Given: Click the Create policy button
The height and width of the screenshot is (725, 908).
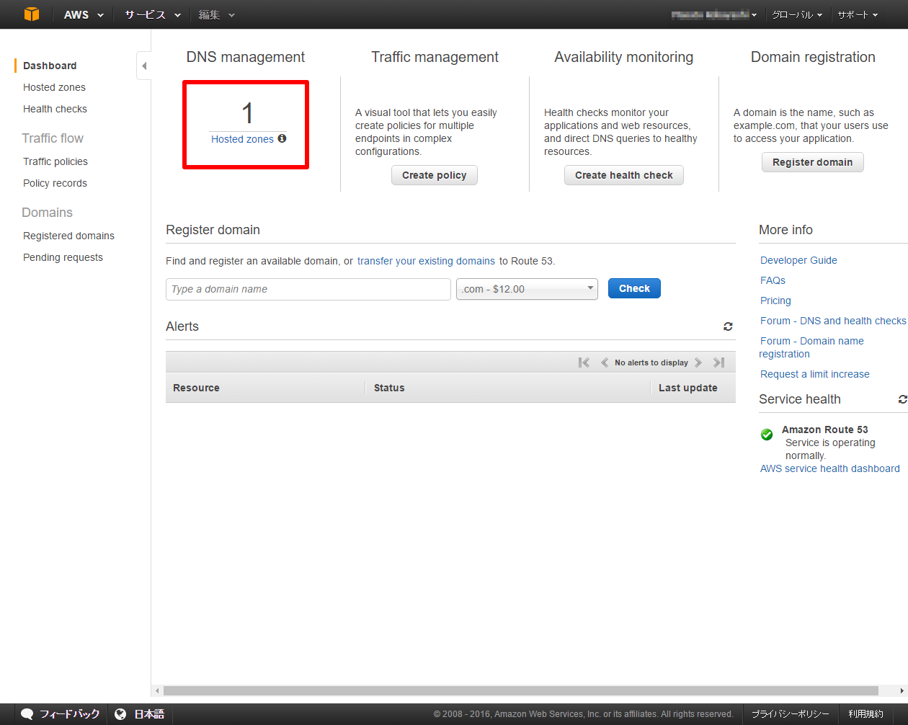Looking at the screenshot, I should click(x=435, y=175).
